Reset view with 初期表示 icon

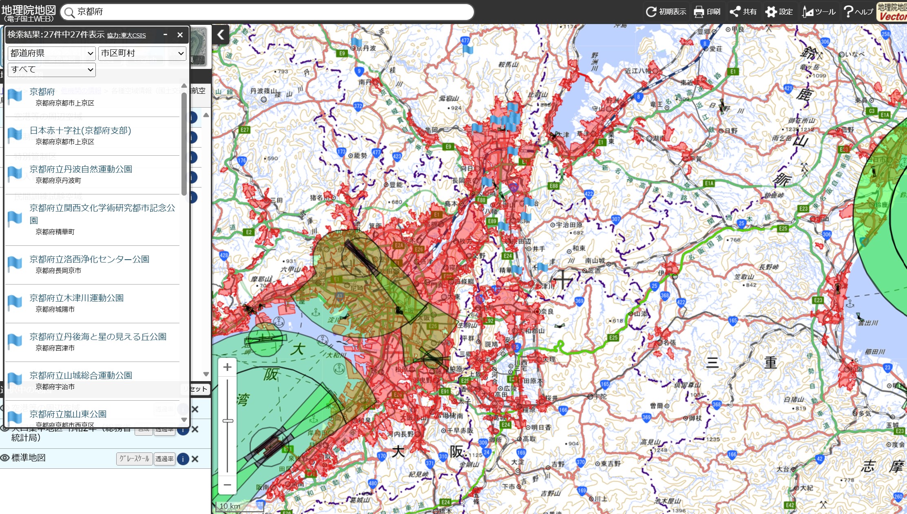click(x=651, y=12)
